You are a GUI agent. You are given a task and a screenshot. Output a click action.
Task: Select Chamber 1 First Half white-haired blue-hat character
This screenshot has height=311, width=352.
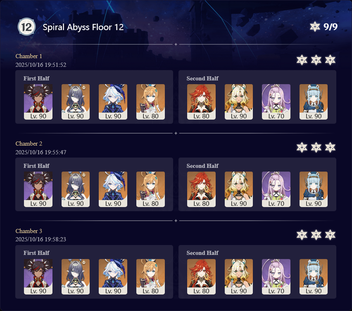[113, 102]
